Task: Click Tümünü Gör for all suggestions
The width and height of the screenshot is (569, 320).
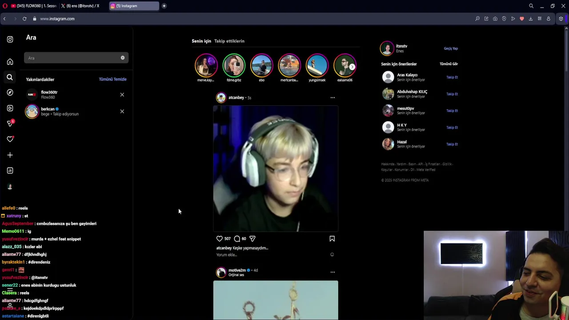Action: click(x=449, y=64)
